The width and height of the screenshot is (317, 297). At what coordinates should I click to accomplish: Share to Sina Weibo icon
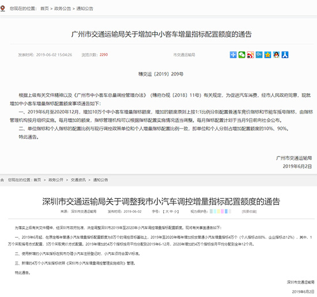[251, 55]
